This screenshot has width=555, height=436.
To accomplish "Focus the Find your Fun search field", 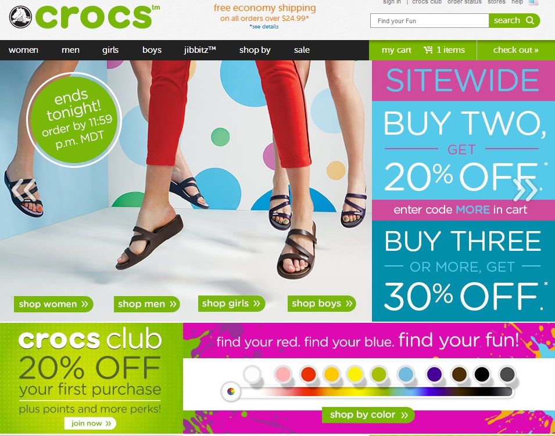I will tap(429, 21).
